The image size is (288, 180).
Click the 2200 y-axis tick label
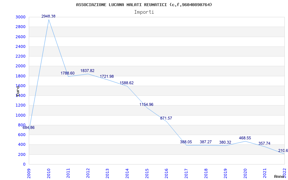pyautogui.click(x=21, y=56)
